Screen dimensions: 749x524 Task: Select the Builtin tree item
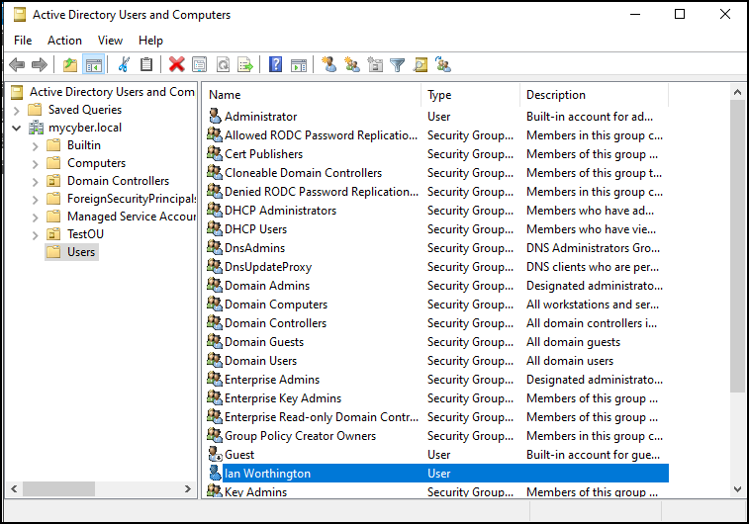click(x=83, y=145)
